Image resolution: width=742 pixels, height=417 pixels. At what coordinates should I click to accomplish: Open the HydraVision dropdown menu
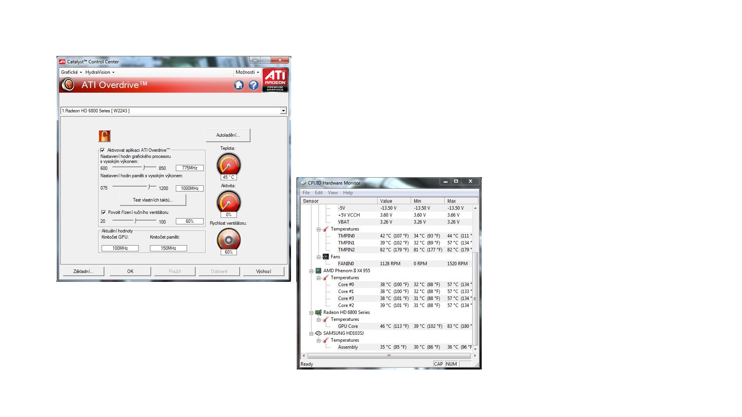[100, 72]
